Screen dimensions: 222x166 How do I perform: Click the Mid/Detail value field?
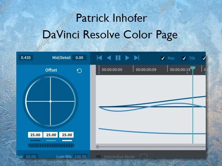[79, 58]
